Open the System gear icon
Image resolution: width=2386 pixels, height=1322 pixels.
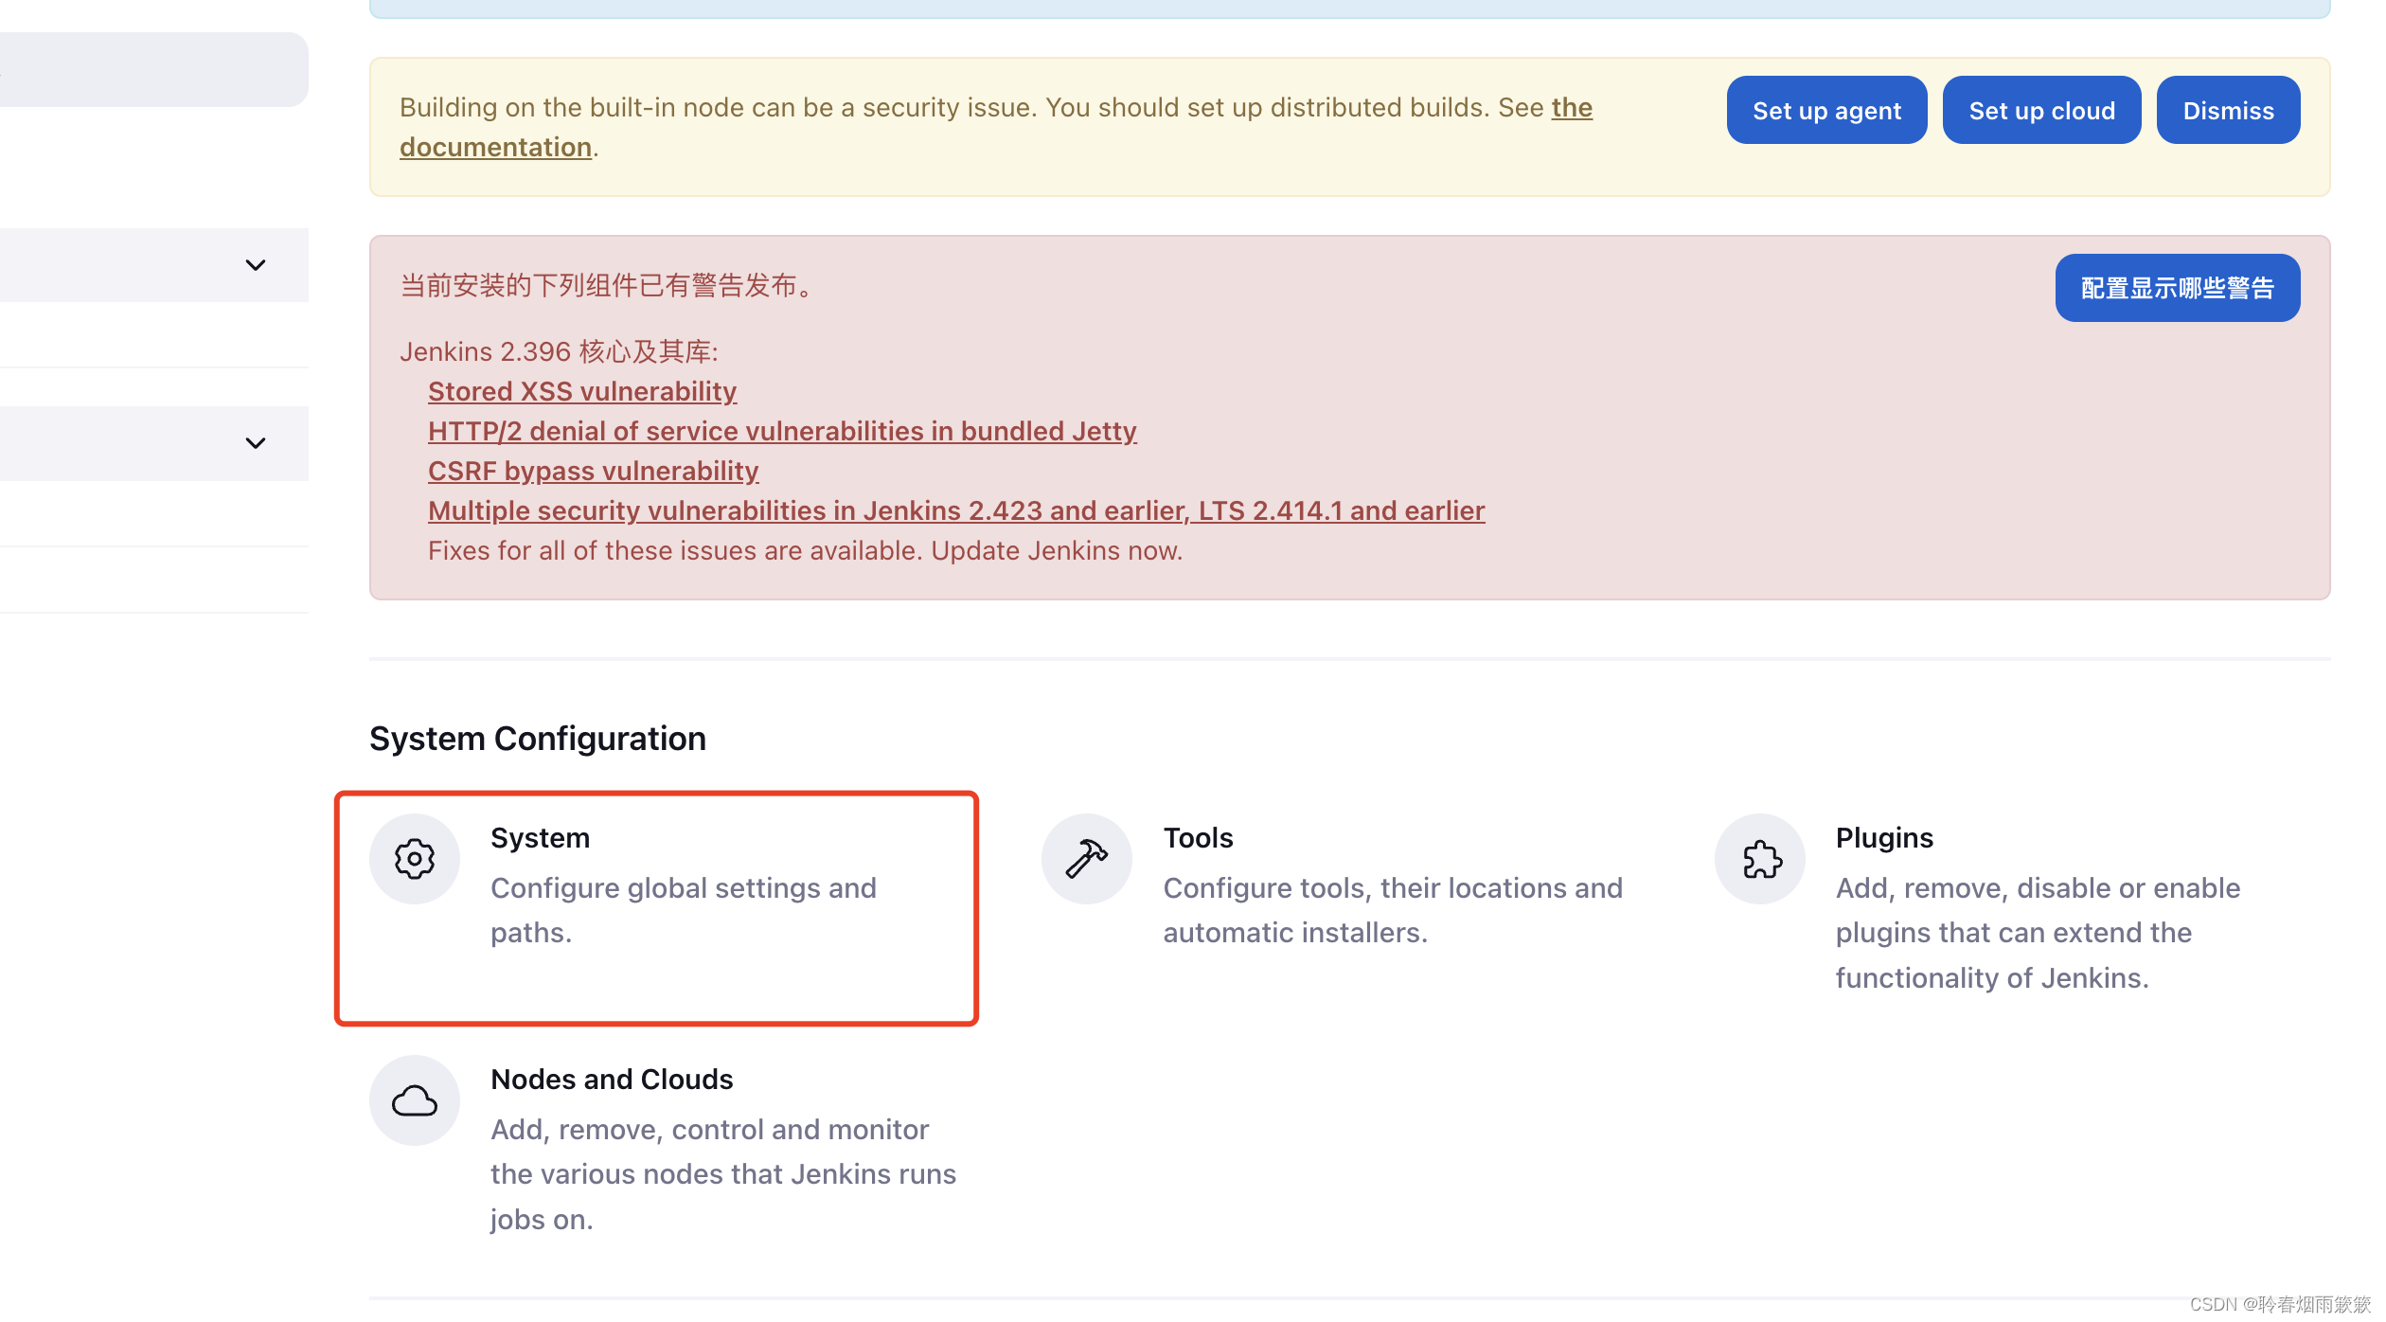415,859
